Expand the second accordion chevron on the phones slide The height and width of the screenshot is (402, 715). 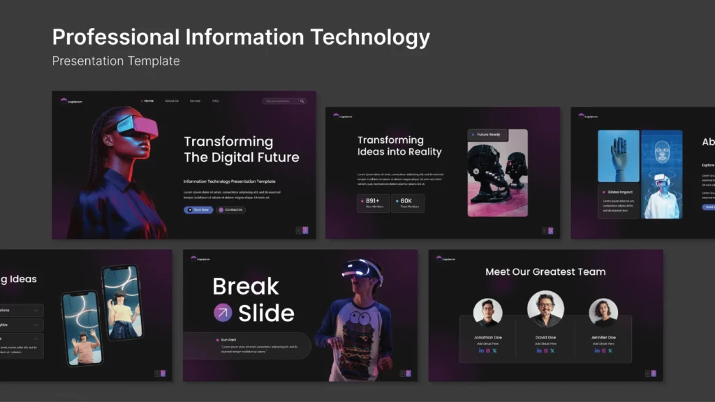(x=36, y=325)
